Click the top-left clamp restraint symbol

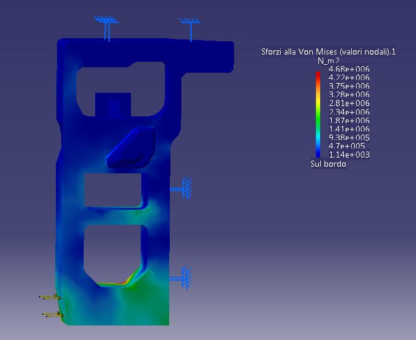[x=106, y=28]
